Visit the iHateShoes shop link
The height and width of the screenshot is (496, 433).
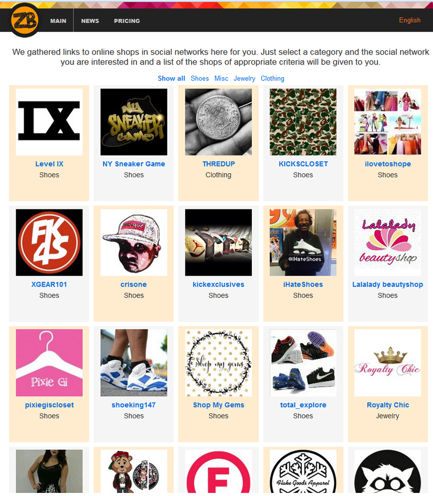303,284
